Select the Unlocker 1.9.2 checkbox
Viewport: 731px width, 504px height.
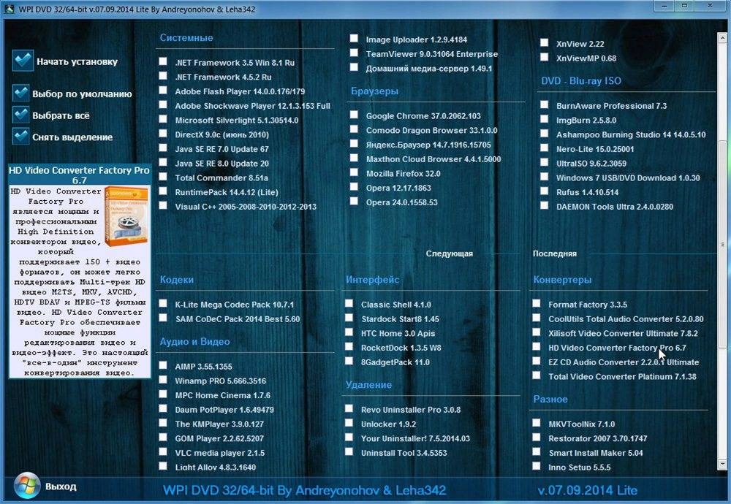(349, 423)
